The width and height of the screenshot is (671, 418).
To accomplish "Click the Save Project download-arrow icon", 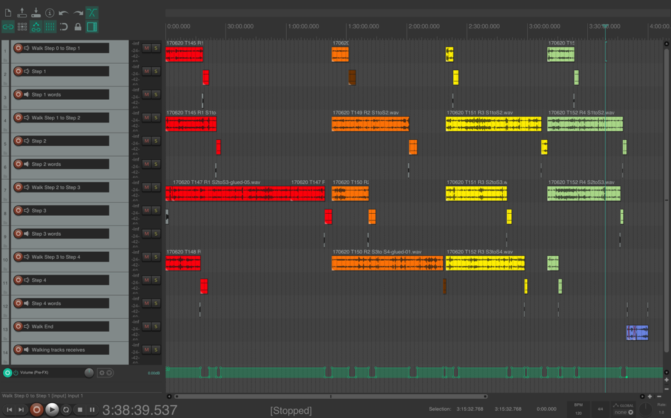I will coord(35,12).
